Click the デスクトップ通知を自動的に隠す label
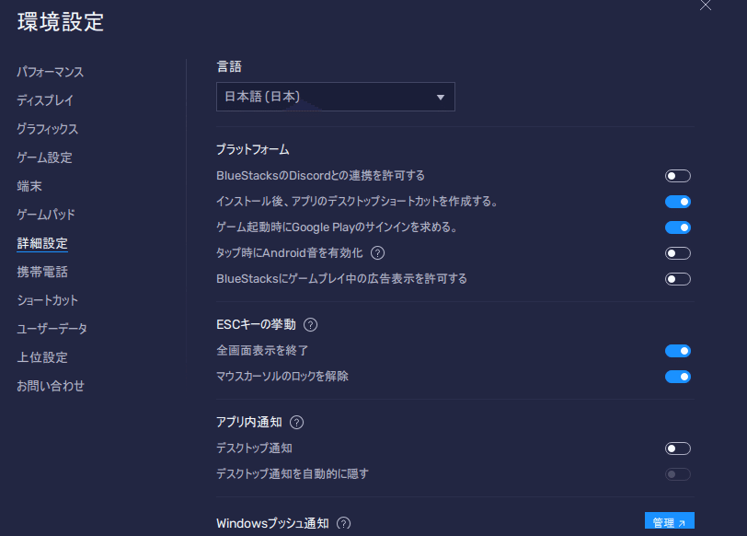Image resolution: width=747 pixels, height=536 pixels. (x=293, y=474)
